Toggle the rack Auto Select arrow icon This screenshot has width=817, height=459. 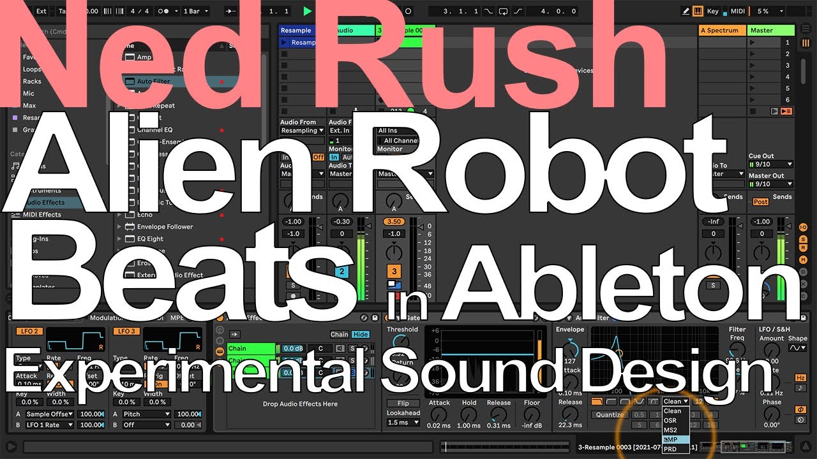pos(235,334)
